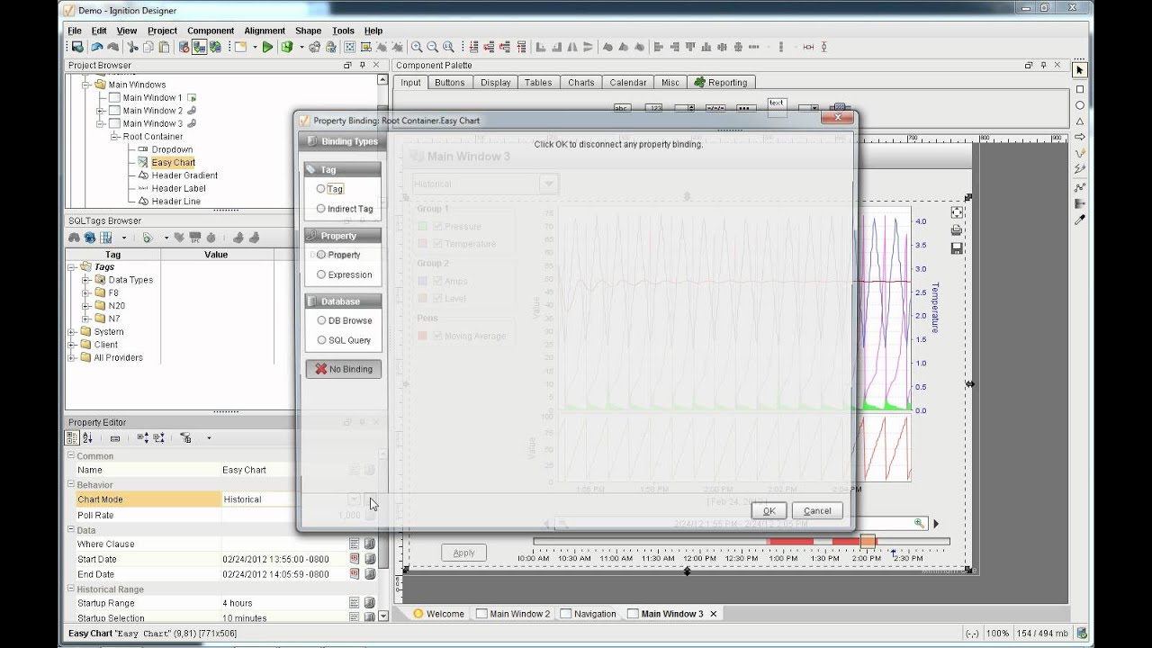Viewport: 1152px width, 648px height.
Task: Select the Tag binding radio button
Action: pos(321,189)
